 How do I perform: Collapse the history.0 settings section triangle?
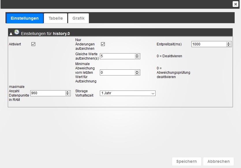coord(11,34)
